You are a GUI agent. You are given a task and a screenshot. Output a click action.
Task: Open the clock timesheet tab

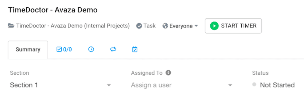pyautogui.click(x=91, y=49)
